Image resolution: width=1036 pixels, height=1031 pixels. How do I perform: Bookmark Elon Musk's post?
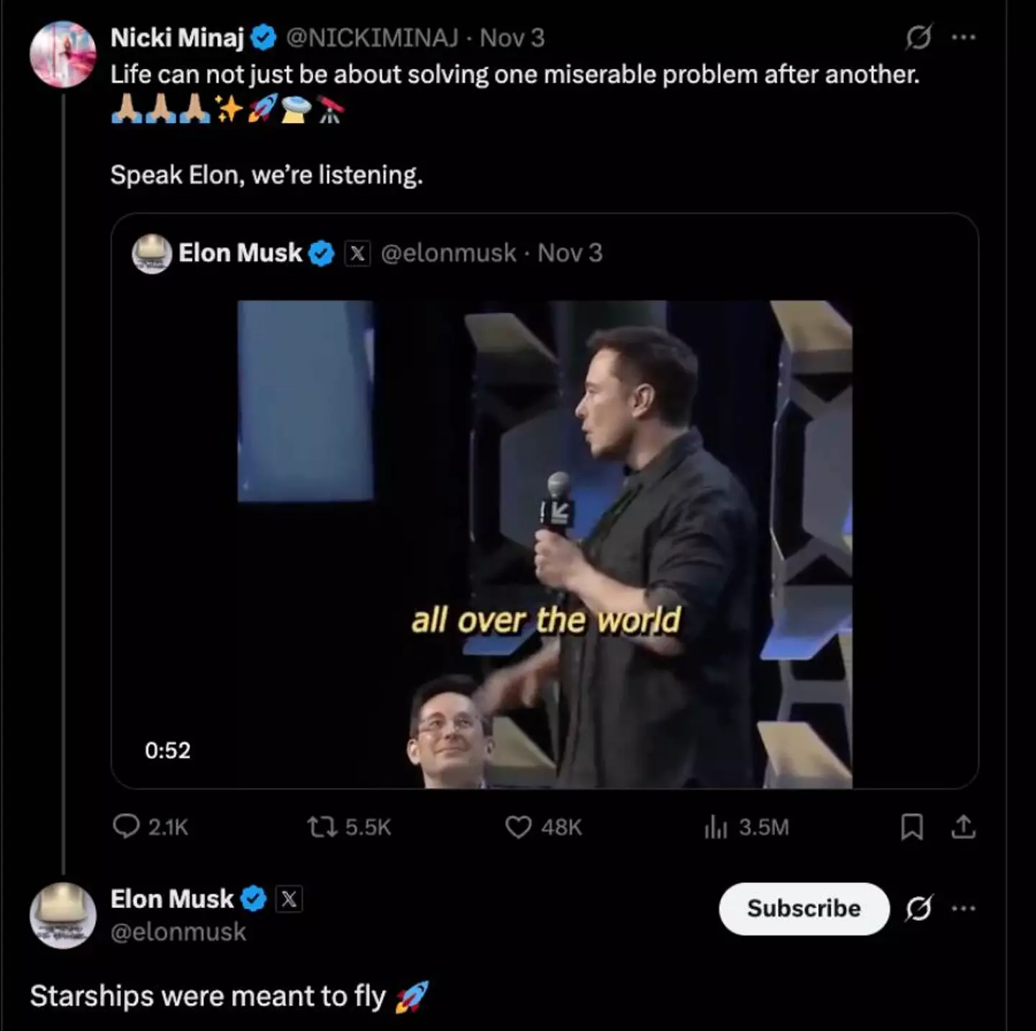[912, 828]
